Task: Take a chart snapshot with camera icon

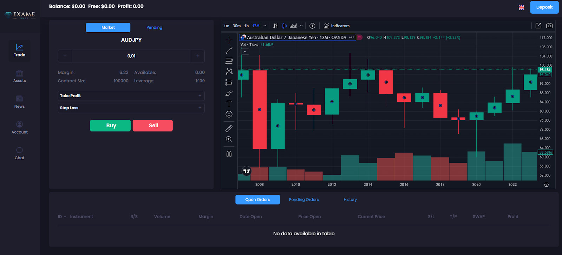Action: pos(549,26)
